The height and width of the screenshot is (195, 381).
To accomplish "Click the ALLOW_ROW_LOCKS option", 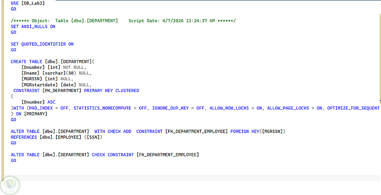I will coord(229,108).
